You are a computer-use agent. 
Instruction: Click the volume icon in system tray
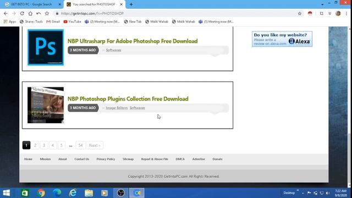328,193
